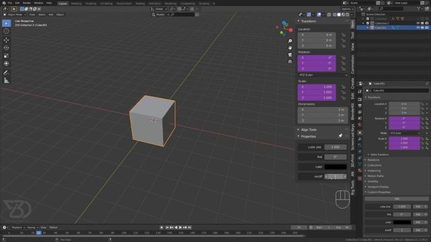This screenshot has height=242, width=431.
Task: Activate the Move tool
Action: tap(6, 40)
